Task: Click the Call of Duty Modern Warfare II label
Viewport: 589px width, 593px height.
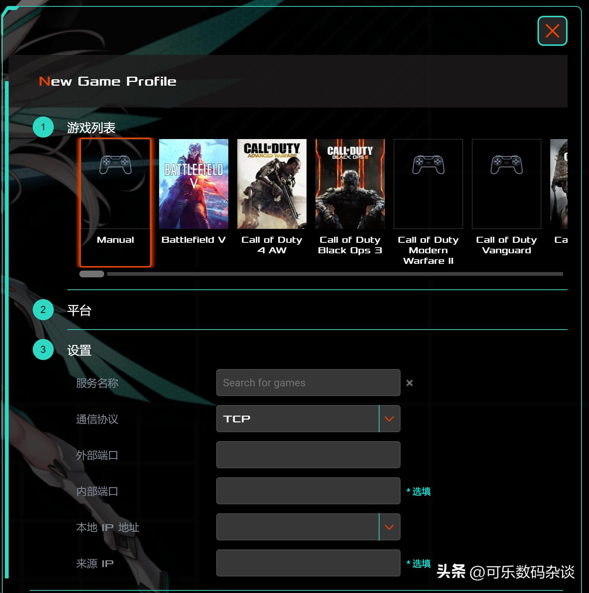Action: [428, 250]
